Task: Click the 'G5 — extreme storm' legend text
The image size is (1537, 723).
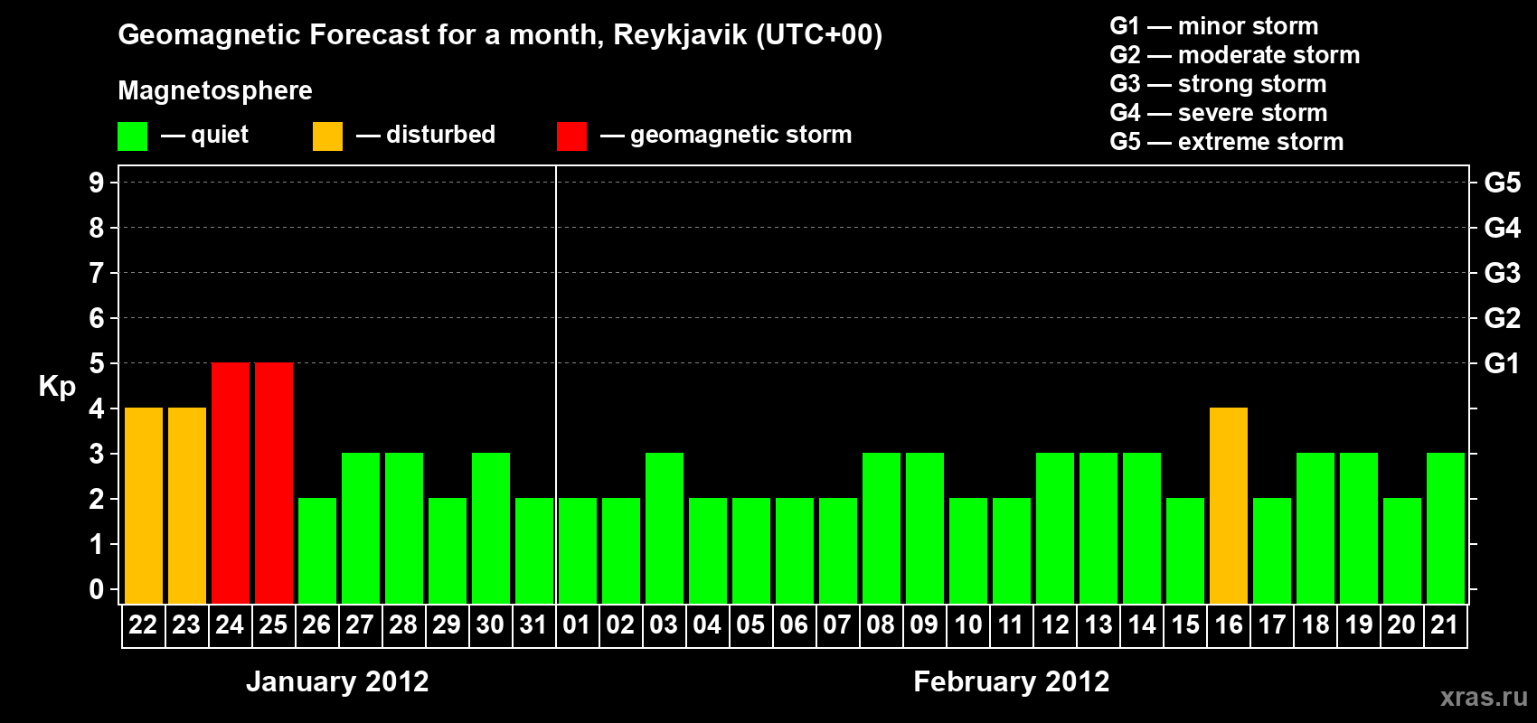Action: click(1227, 142)
